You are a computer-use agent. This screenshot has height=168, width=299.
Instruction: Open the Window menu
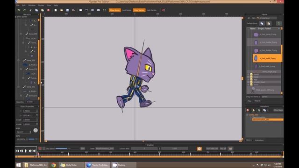32,5
